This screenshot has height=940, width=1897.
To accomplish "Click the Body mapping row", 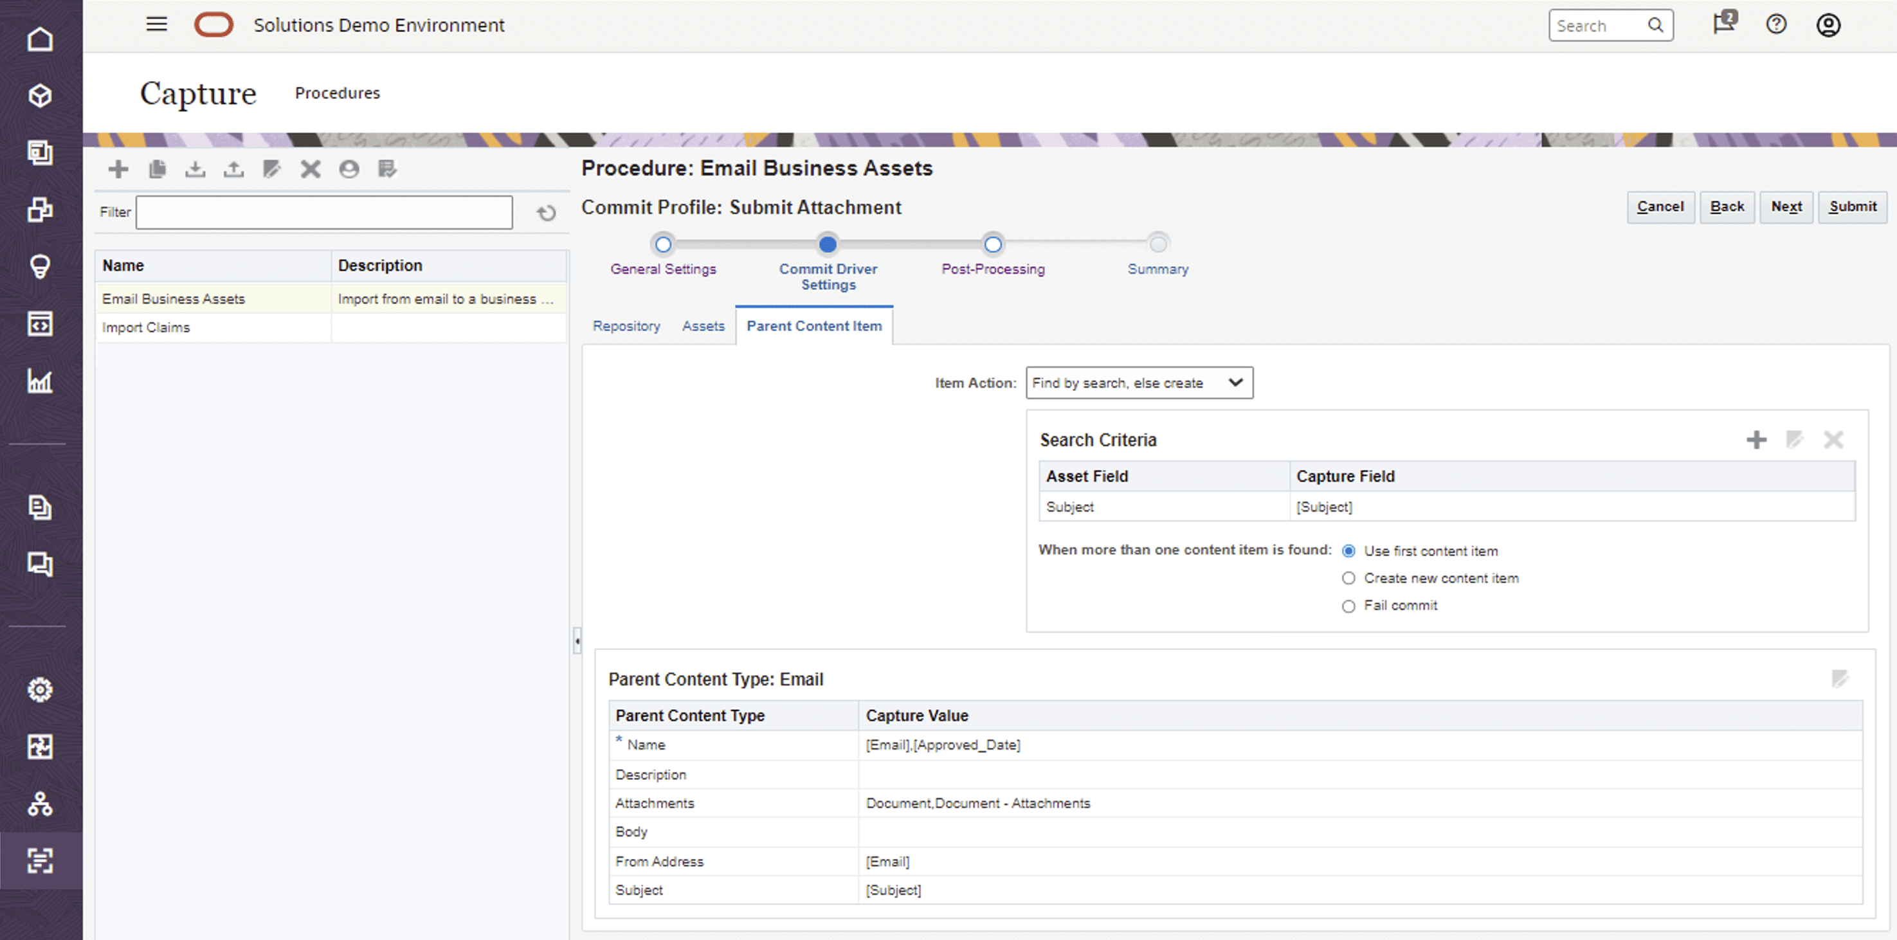I will [x=1236, y=832].
